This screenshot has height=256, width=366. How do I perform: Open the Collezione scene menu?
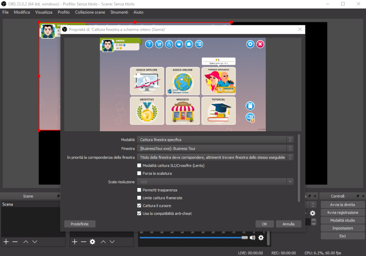[90, 12]
